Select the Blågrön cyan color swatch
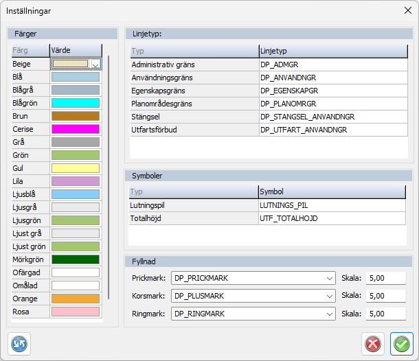 76,103
